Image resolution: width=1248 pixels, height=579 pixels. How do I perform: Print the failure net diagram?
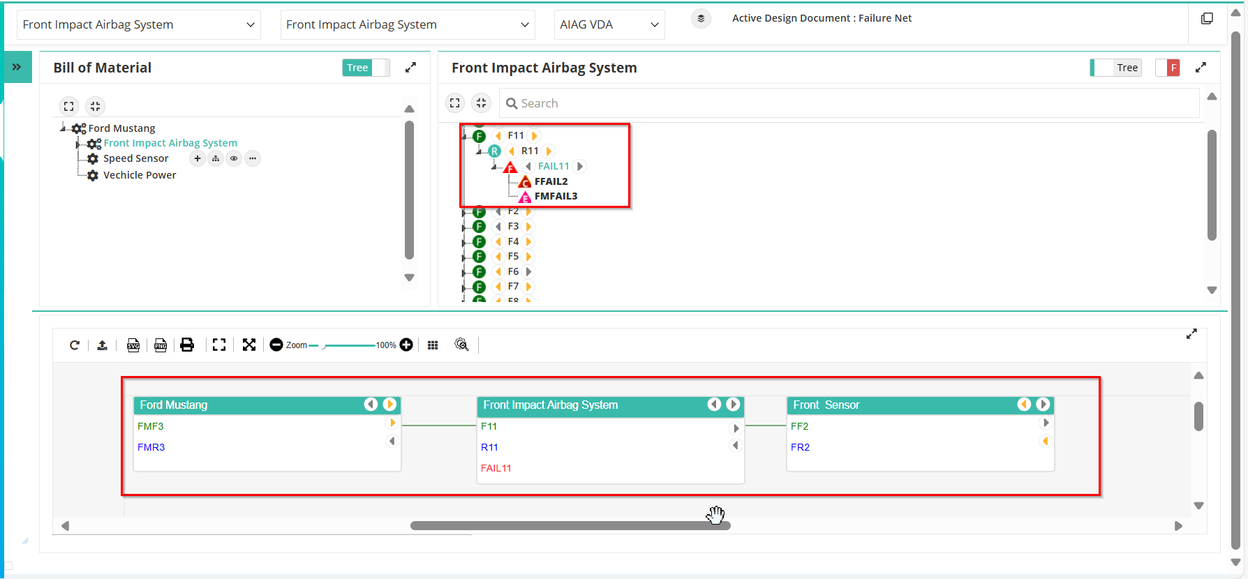[187, 345]
